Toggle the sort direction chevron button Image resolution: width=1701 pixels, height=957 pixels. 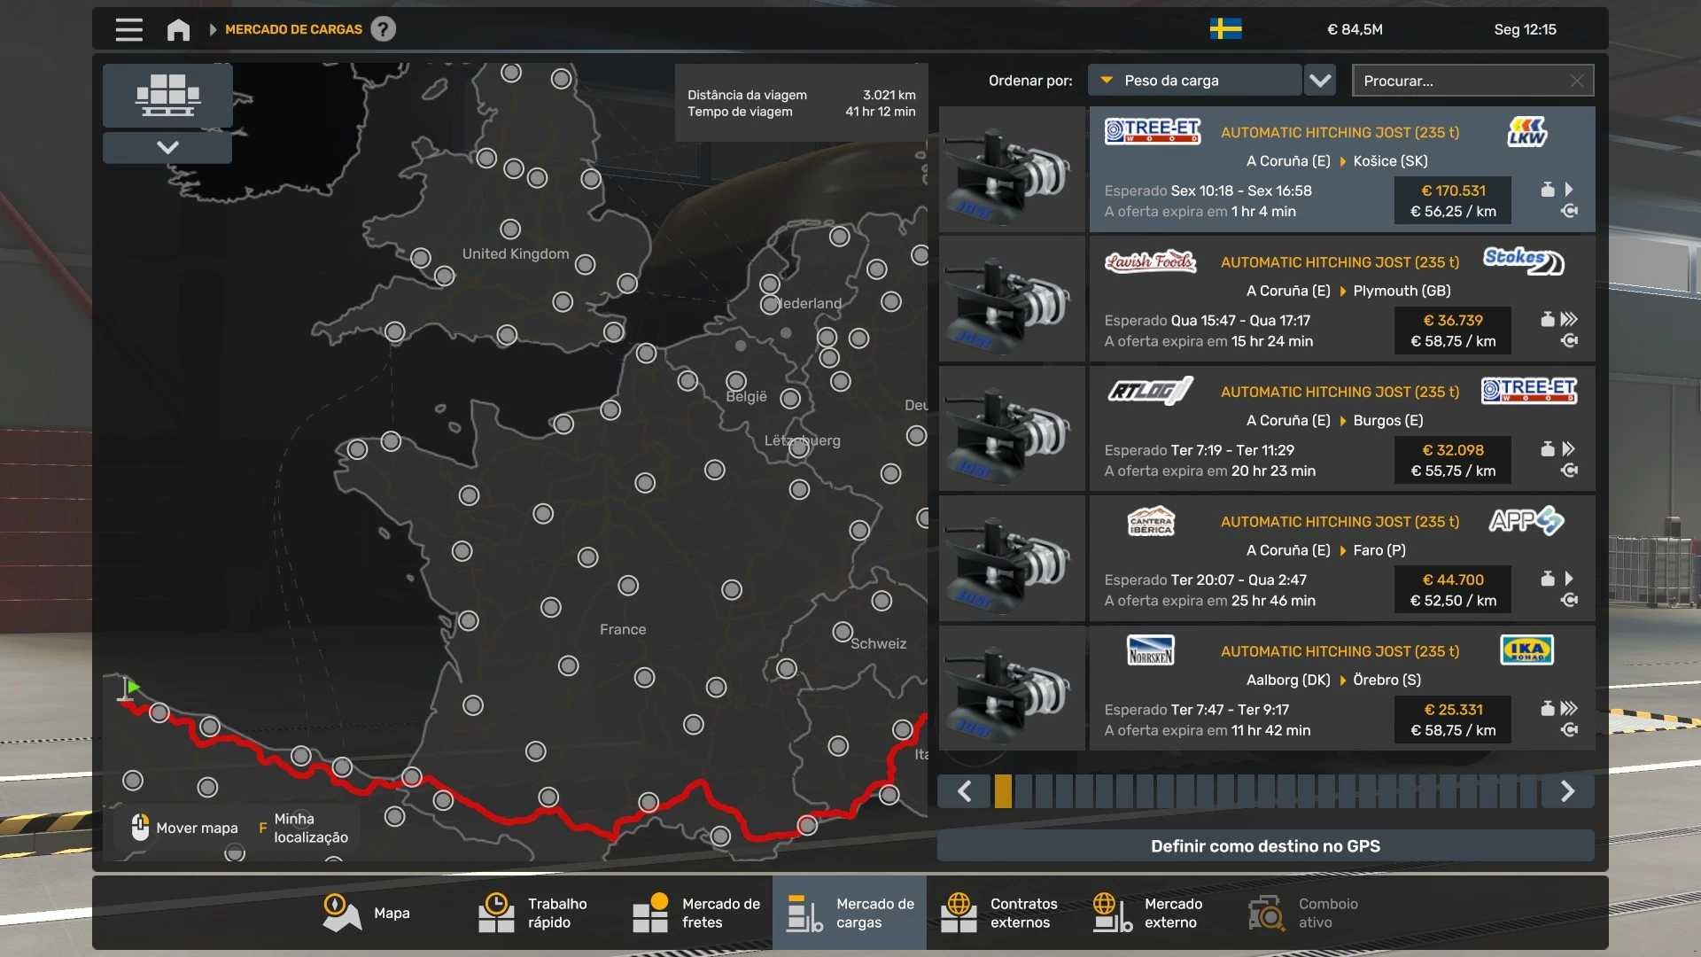(1320, 81)
